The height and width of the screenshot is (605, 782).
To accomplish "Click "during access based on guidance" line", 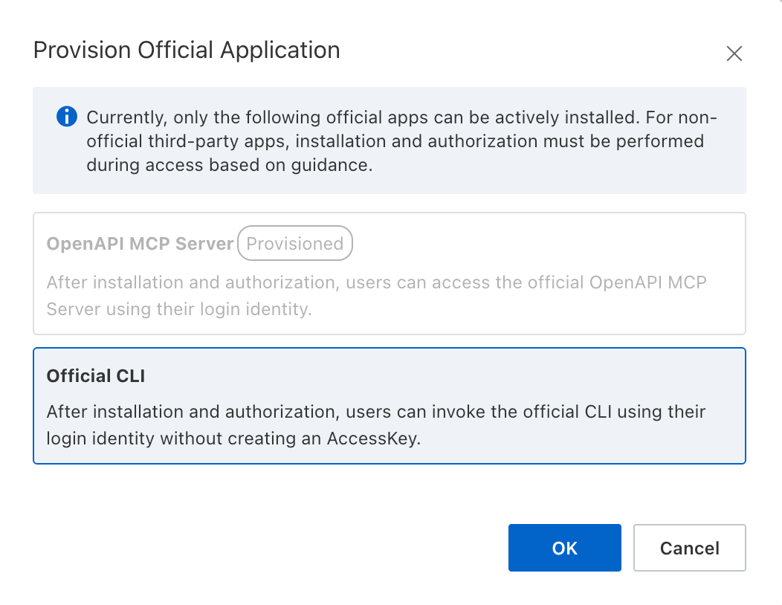I will [x=229, y=165].
